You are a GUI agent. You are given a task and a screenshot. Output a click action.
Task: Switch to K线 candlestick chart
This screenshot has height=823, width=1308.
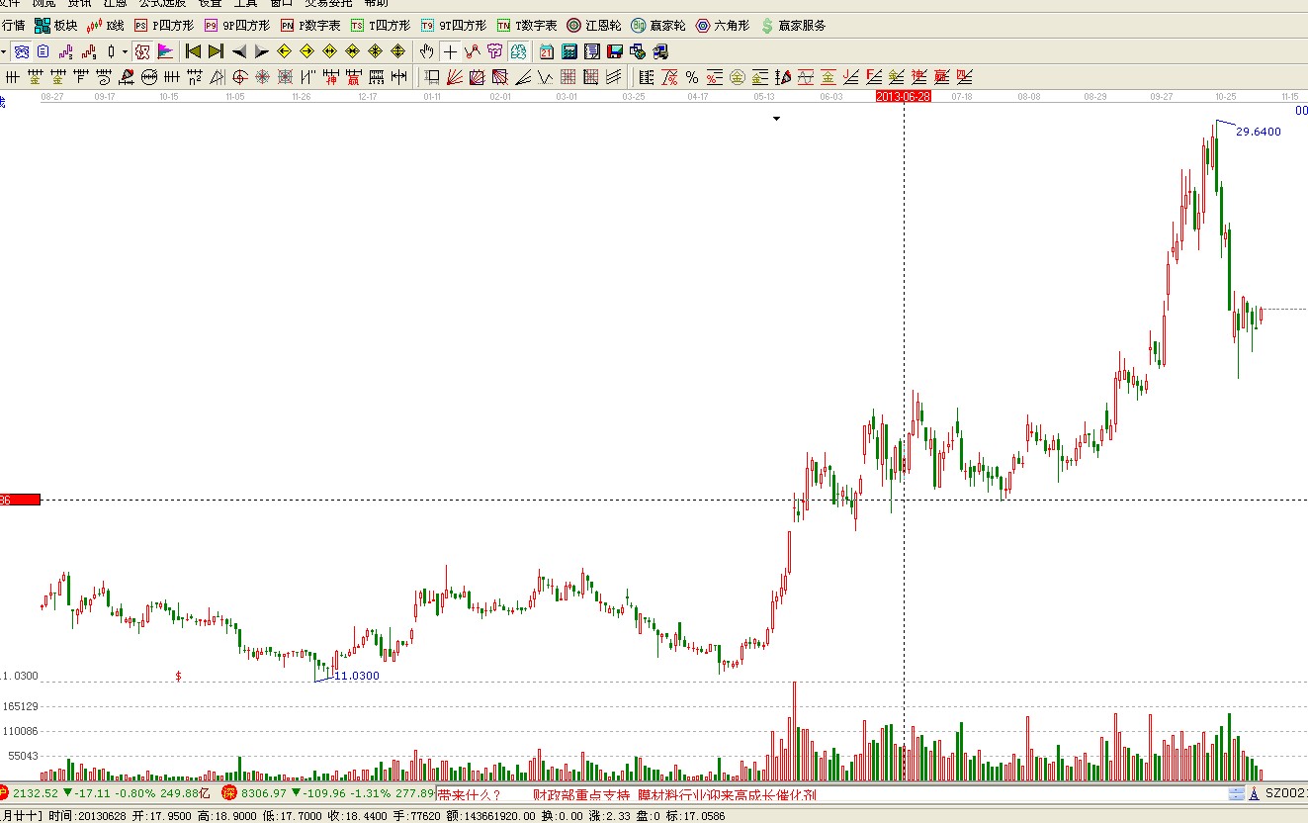106,25
